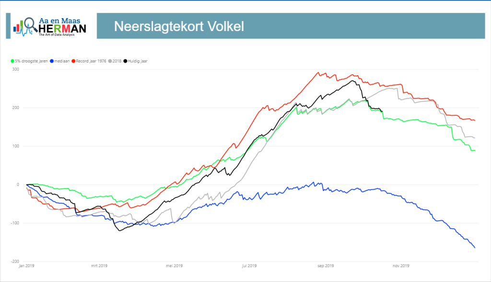Click the -200 y-axis value label
This screenshot has height=282, width=491.
coord(15,261)
